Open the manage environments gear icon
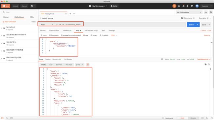214x120 pixels. (x=211, y=12)
